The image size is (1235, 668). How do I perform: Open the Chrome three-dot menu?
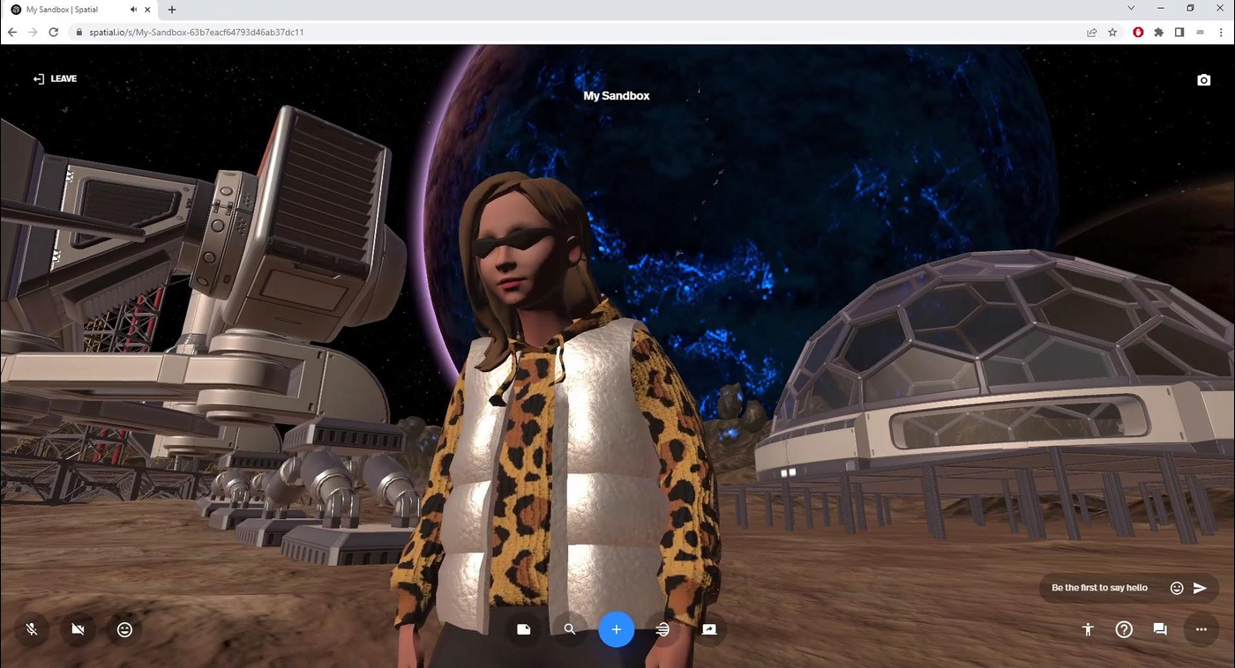pos(1221,32)
